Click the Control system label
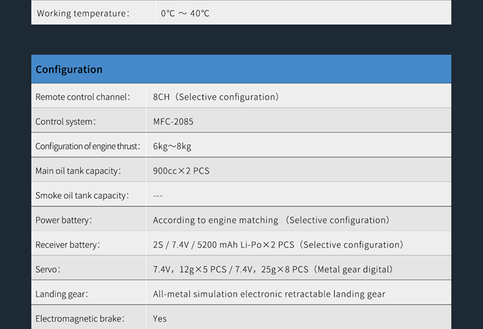The image size is (483, 329). pos(66,122)
